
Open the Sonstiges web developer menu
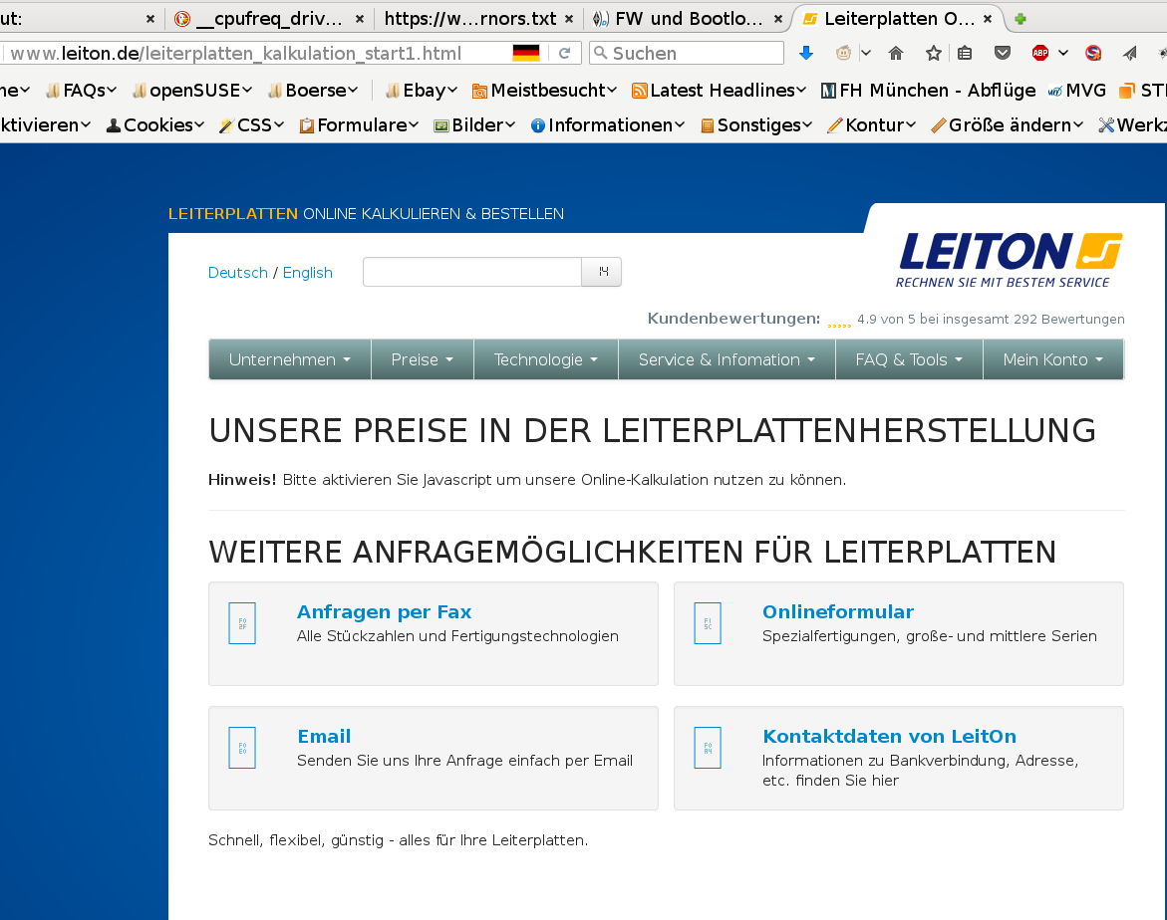(755, 124)
